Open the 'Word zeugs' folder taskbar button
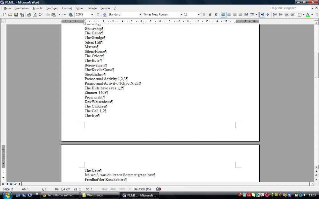The image size is (319, 199). coord(99,195)
